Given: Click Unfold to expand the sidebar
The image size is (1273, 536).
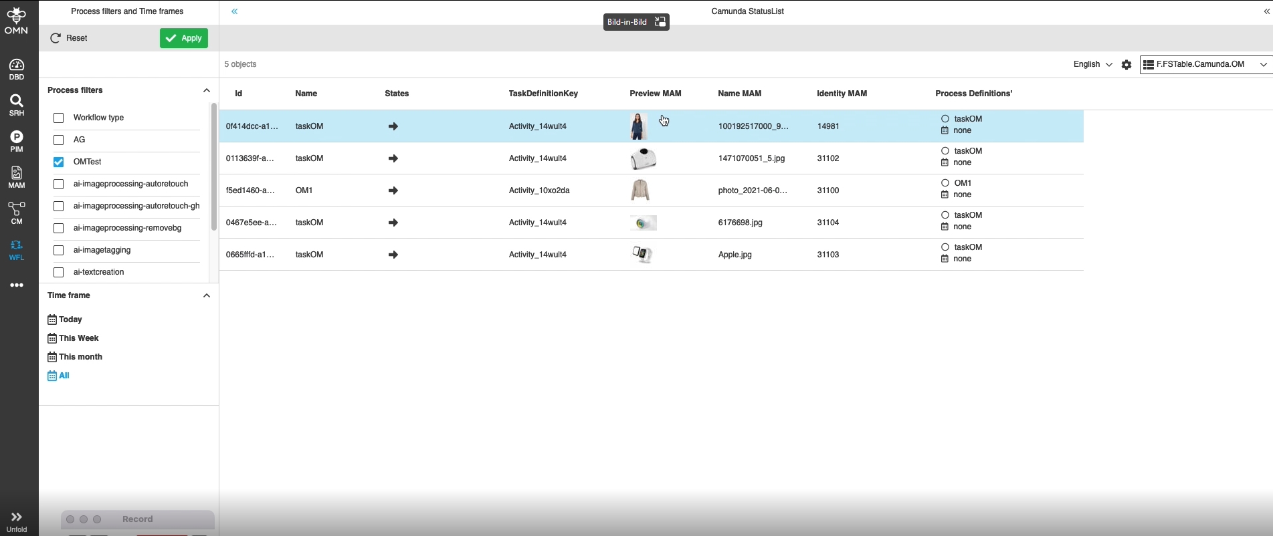Looking at the screenshot, I should [17, 522].
